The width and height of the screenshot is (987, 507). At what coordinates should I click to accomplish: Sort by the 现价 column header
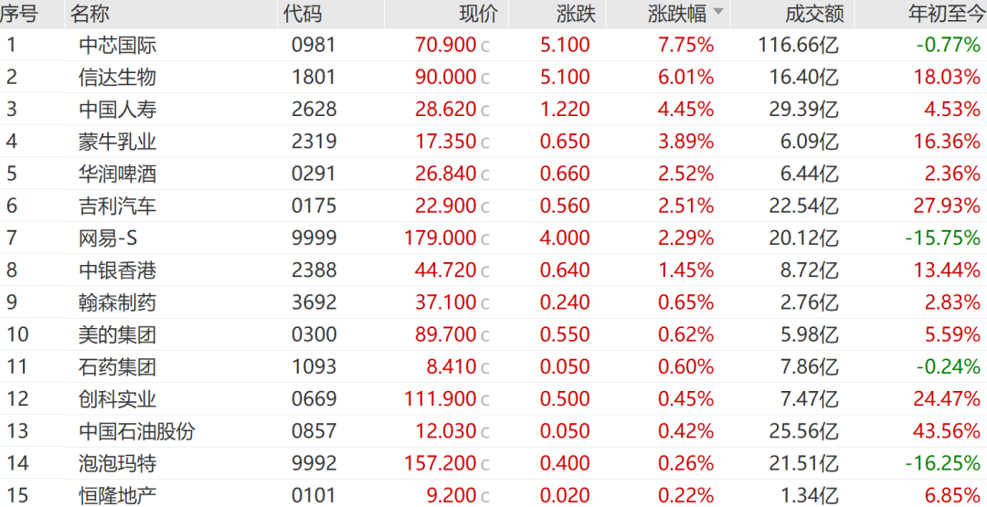(478, 14)
